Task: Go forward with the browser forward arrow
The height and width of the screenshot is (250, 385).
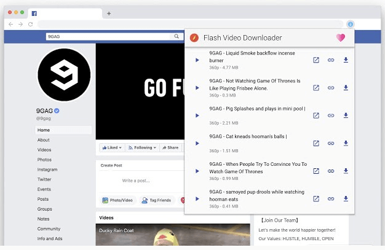Action: [x=21, y=24]
